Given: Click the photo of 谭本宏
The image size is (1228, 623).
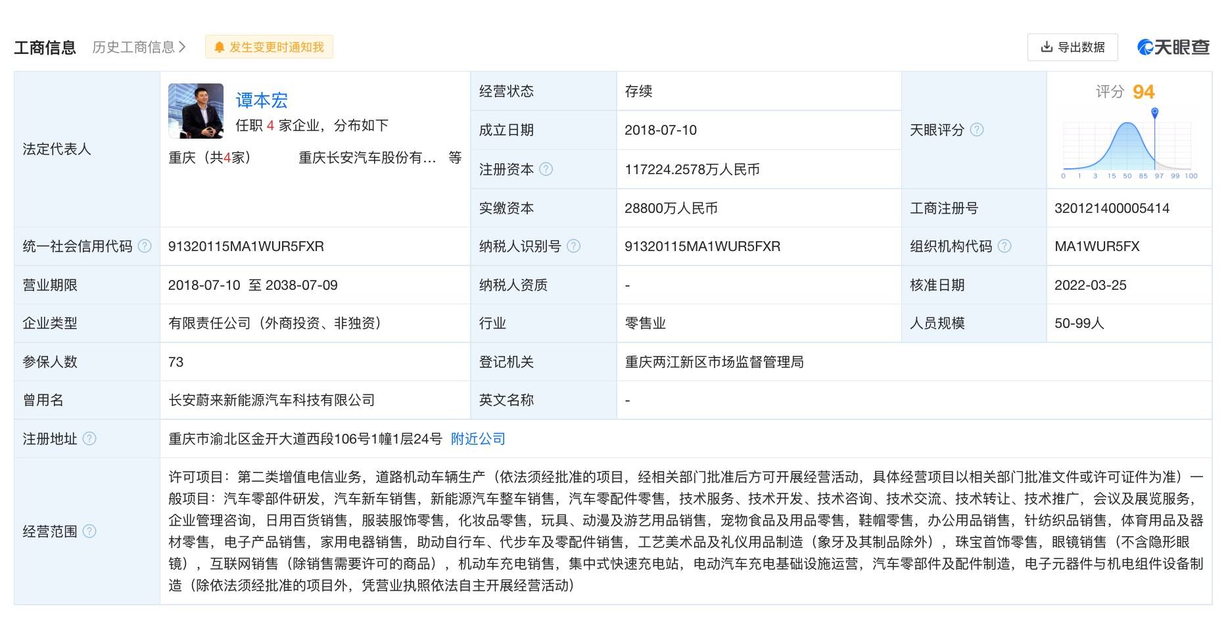Looking at the screenshot, I should click(x=196, y=110).
